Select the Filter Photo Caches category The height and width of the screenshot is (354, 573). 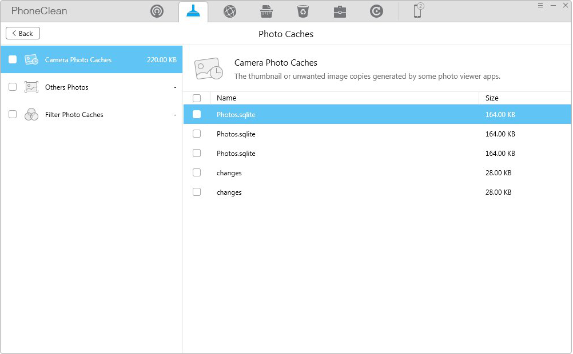(x=74, y=115)
